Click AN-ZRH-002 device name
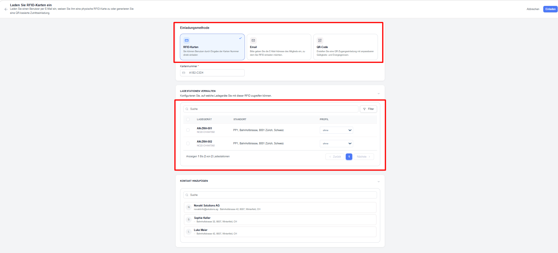This screenshot has width=558, height=253. click(x=204, y=142)
